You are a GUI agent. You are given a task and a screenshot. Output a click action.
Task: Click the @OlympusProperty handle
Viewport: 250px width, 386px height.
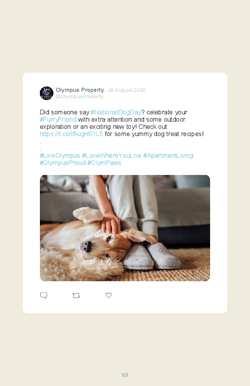[x=79, y=97]
